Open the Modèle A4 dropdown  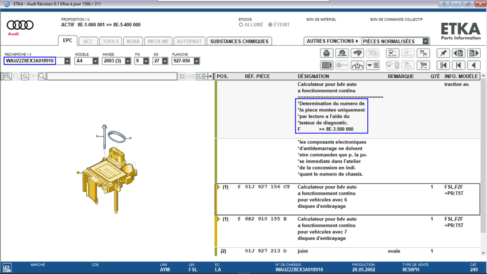point(95,61)
